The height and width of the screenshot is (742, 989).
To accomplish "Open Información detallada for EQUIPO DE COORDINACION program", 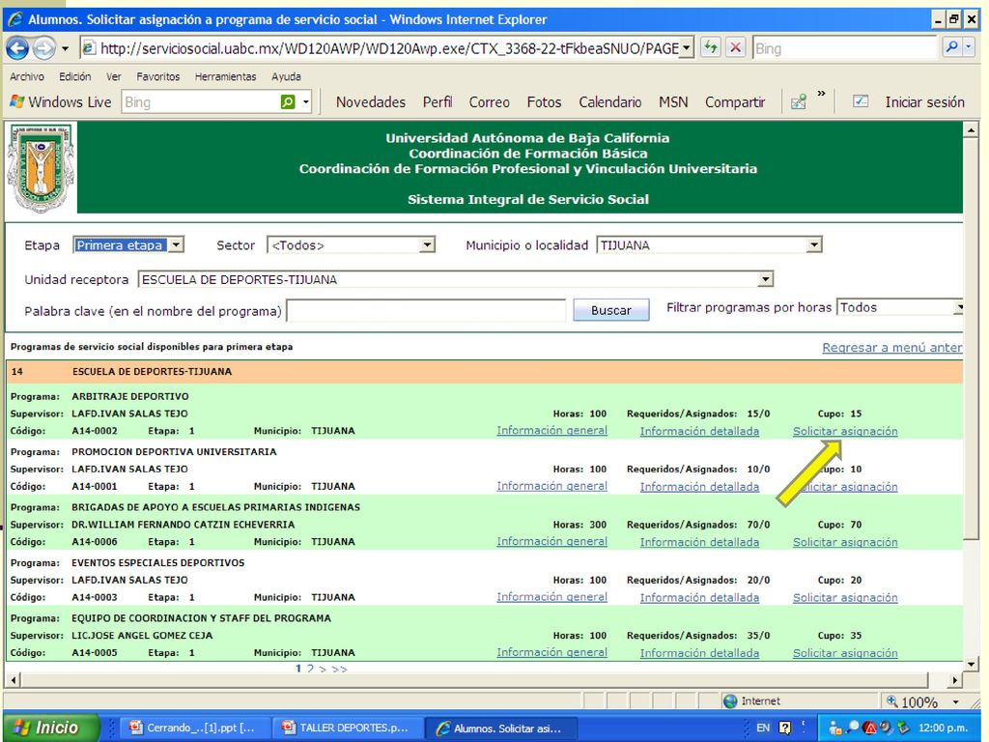I will tap(699, 653).
